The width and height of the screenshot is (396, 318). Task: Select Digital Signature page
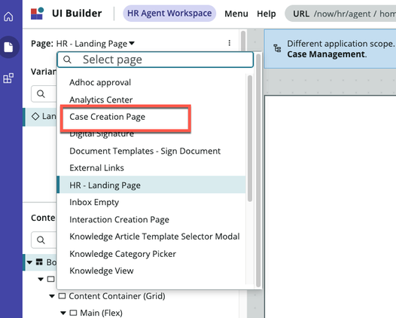151,134
